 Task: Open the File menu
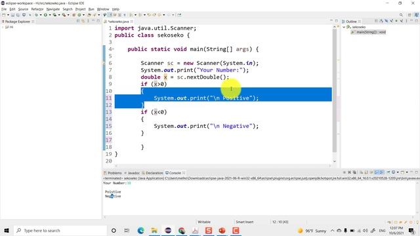4,9
